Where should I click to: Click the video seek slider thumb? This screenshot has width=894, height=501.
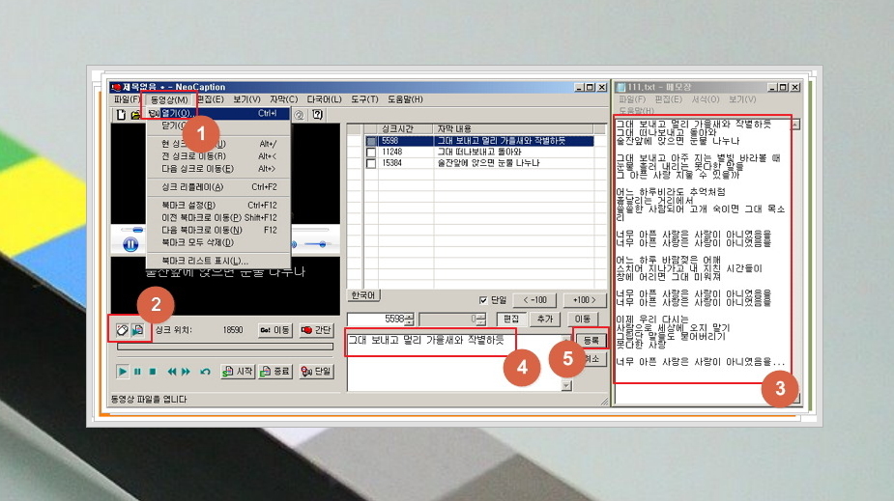138,230
